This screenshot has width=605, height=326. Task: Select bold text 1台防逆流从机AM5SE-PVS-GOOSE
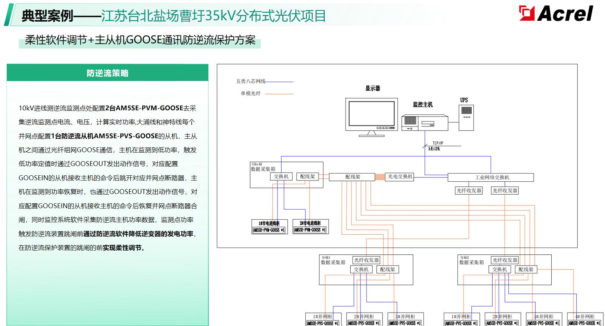[x=105, y=136]
